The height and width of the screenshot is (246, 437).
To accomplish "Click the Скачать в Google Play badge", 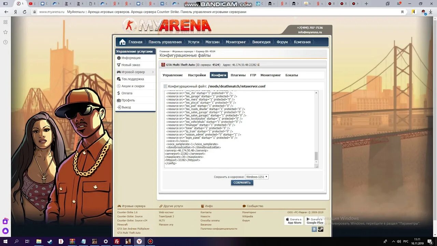I will pyautogui.click(x=314, y=221).
